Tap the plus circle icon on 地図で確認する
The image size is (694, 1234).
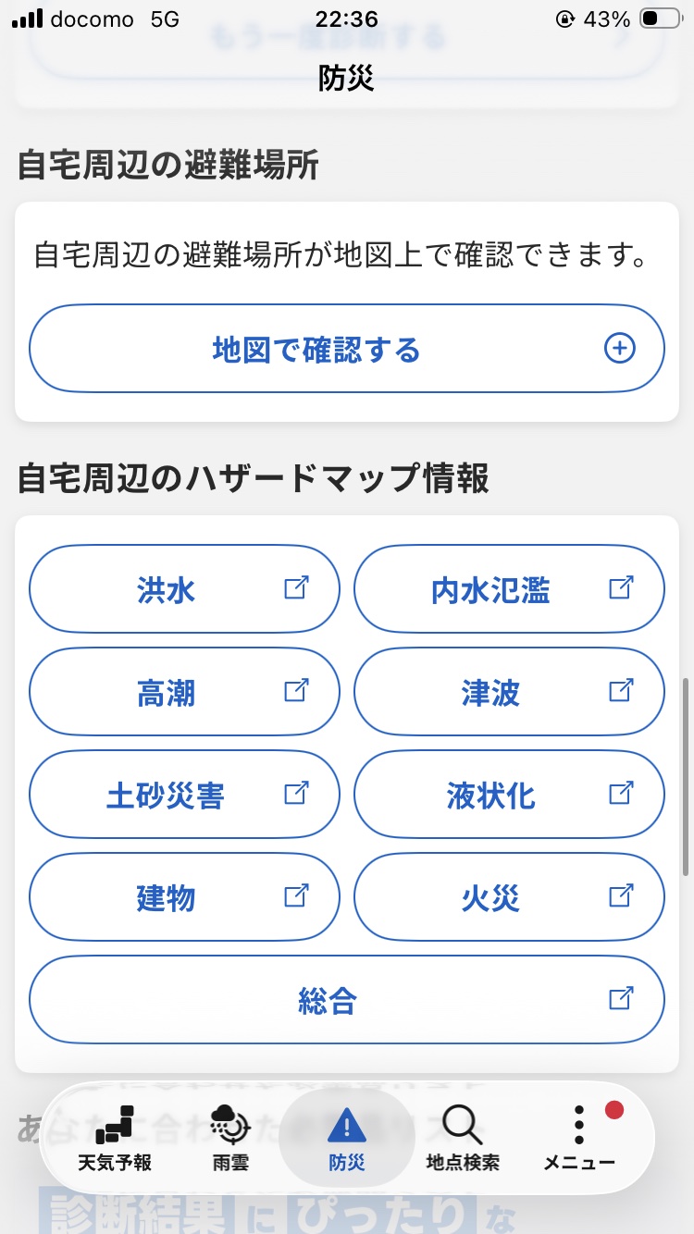620,349
